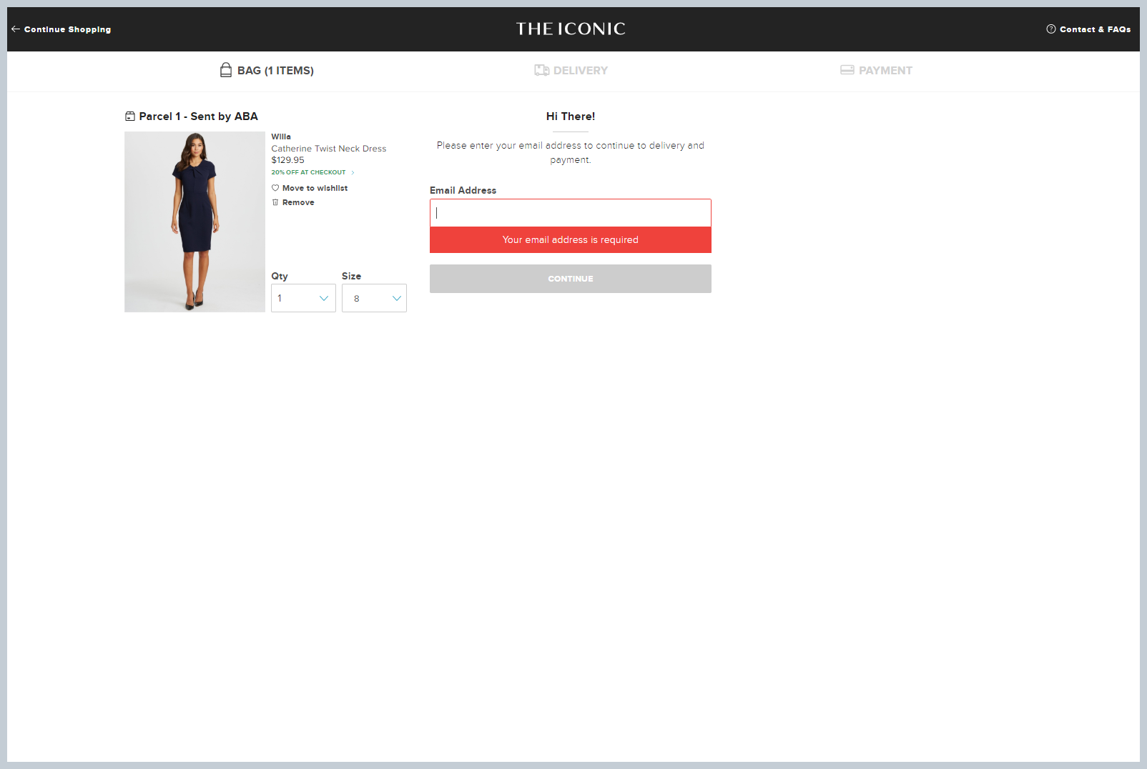Expand the 20% off at checkout chevron
The height and width of the screenshot is (769, 1147).
click(x=353, y=172)
